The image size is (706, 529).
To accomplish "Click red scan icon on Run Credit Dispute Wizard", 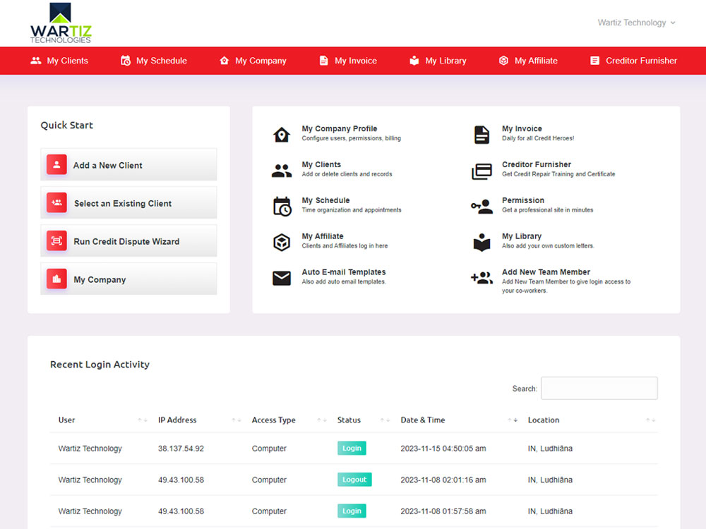I will [x=56, y=241].
